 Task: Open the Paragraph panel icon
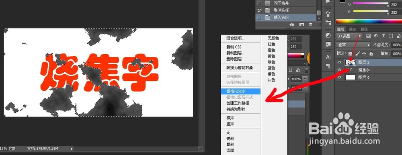(x=328, y=66)
